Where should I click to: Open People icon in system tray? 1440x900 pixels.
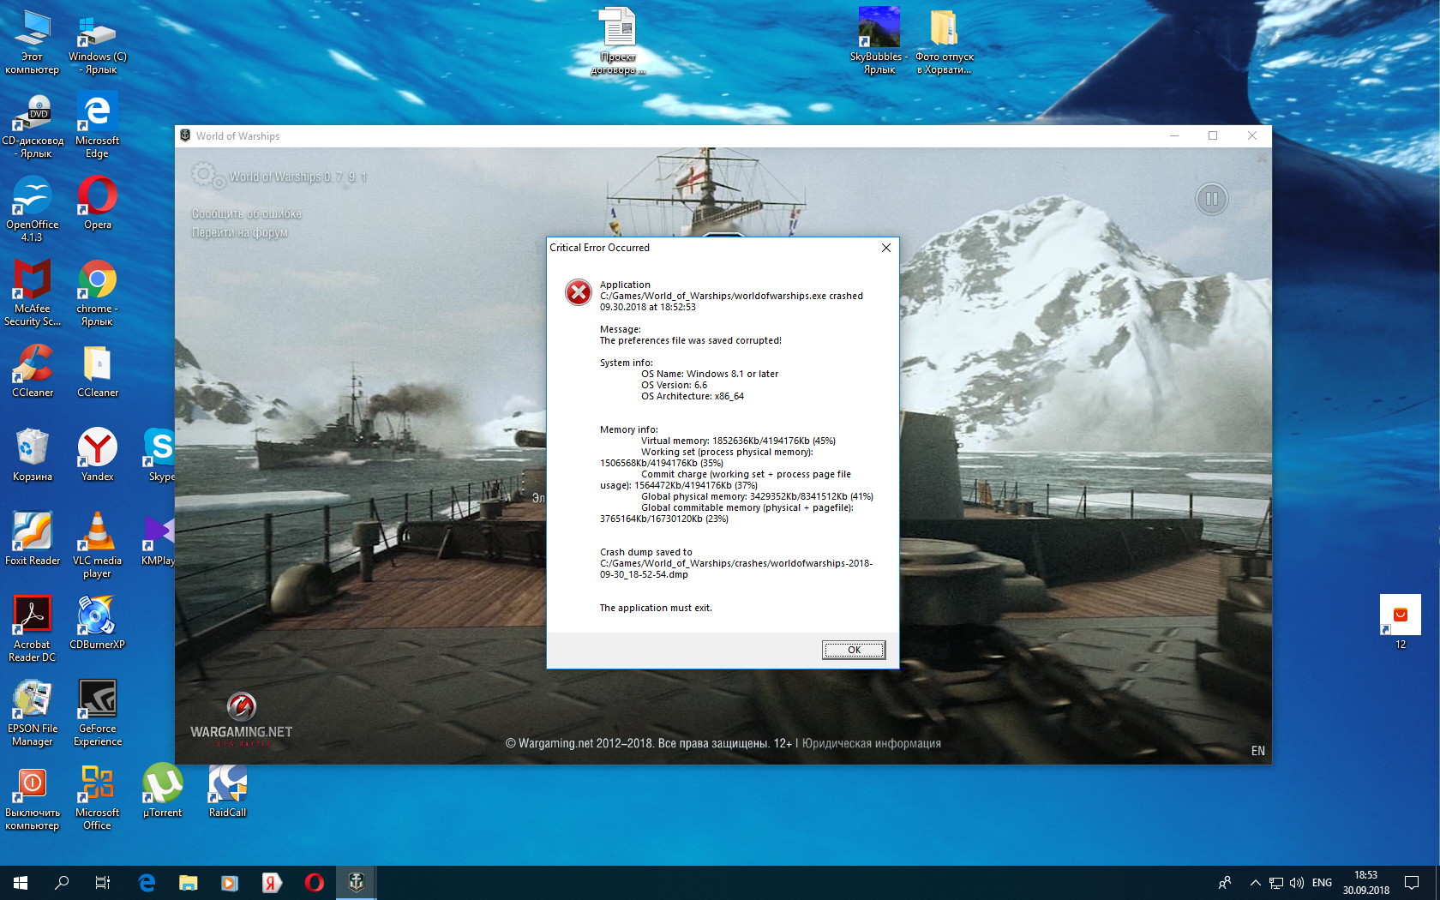pyautogui.click(x=1225, y=883)
